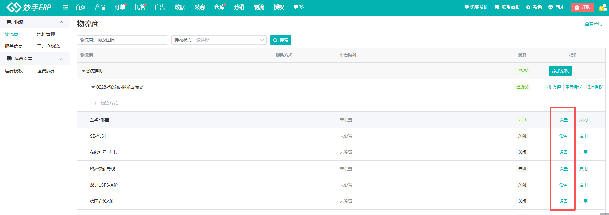Click the user avatar icon
Viewport: 609px width, 215px height.
coord(602,7)
